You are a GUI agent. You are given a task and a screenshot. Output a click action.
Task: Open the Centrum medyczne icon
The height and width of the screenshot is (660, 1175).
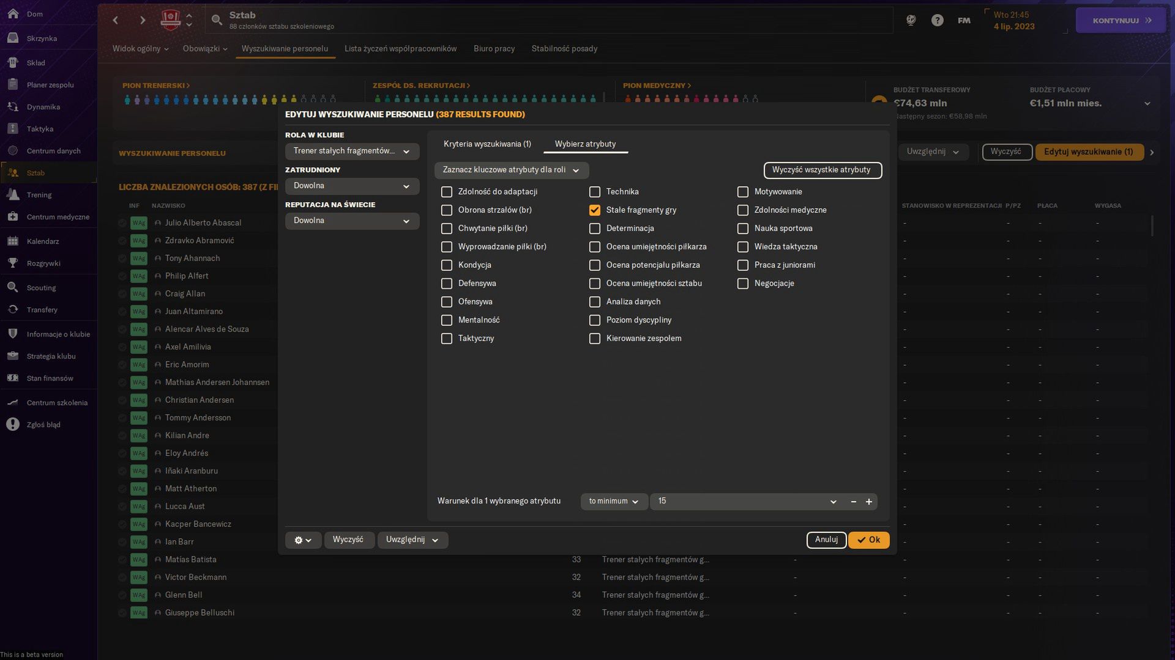(x=13, y=217)
